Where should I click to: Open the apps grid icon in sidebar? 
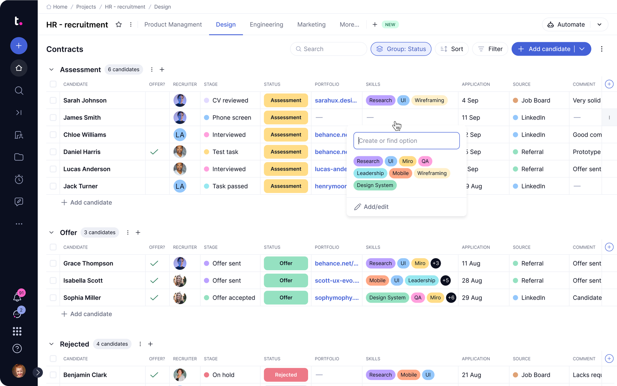pos(17,331)
